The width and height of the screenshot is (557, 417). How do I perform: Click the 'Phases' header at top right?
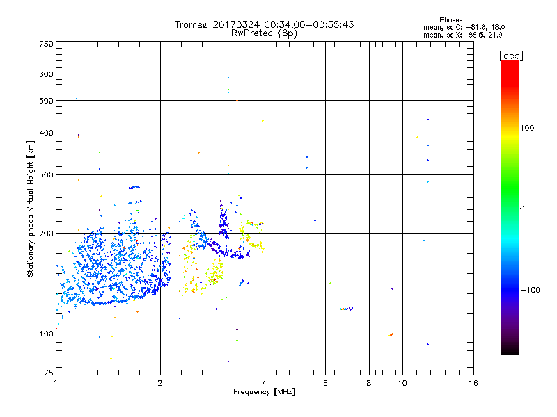tap(450, 20)
